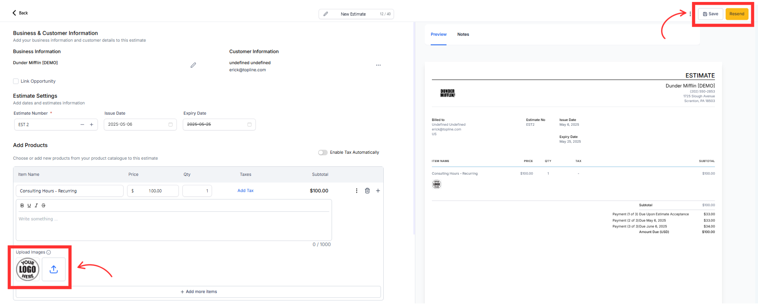Decrease the estimate number

[82, 125]
